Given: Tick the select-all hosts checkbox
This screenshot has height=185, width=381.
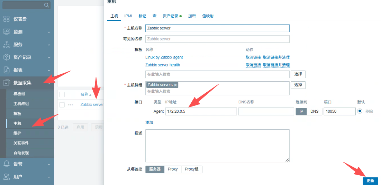Looking at the screenshot, I should [62, 94].
